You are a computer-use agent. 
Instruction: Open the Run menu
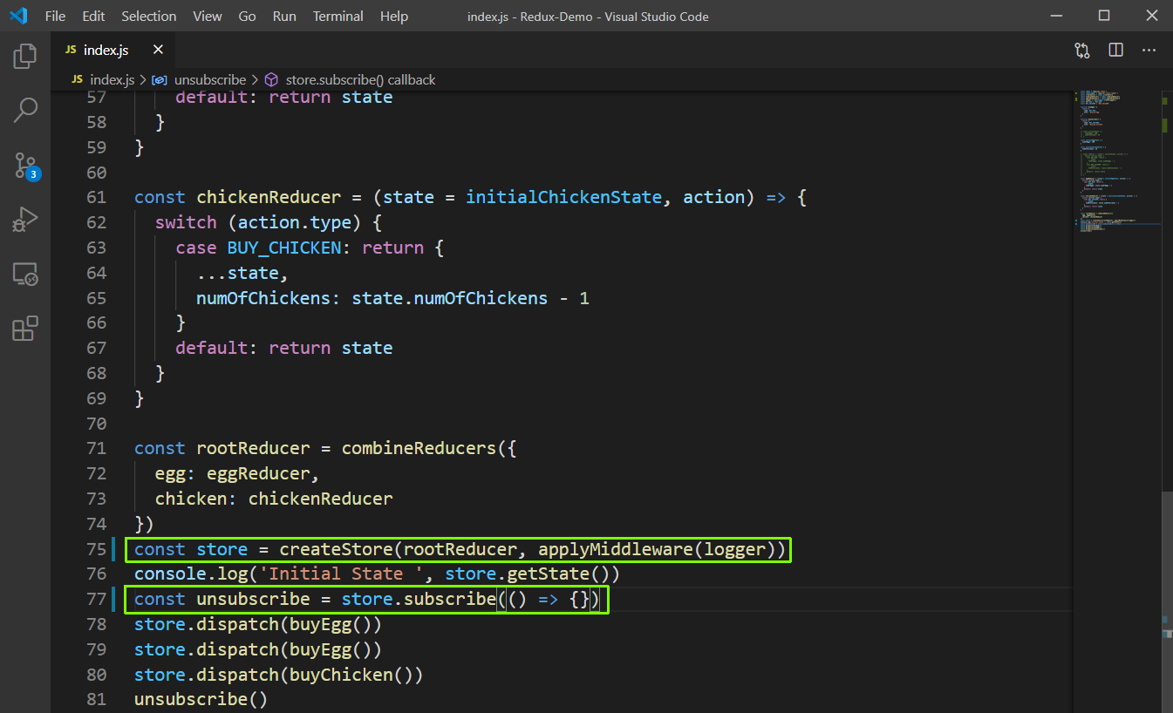click(x=283, y=17)
